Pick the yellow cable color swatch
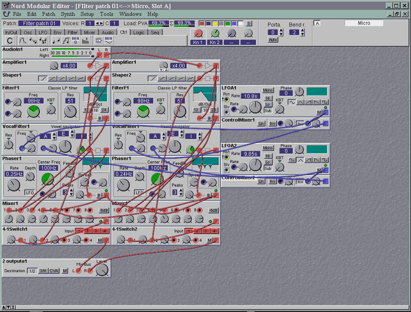The width and height of the screenshot is (411, 312). pyautogui.click(x=214, y=24)
